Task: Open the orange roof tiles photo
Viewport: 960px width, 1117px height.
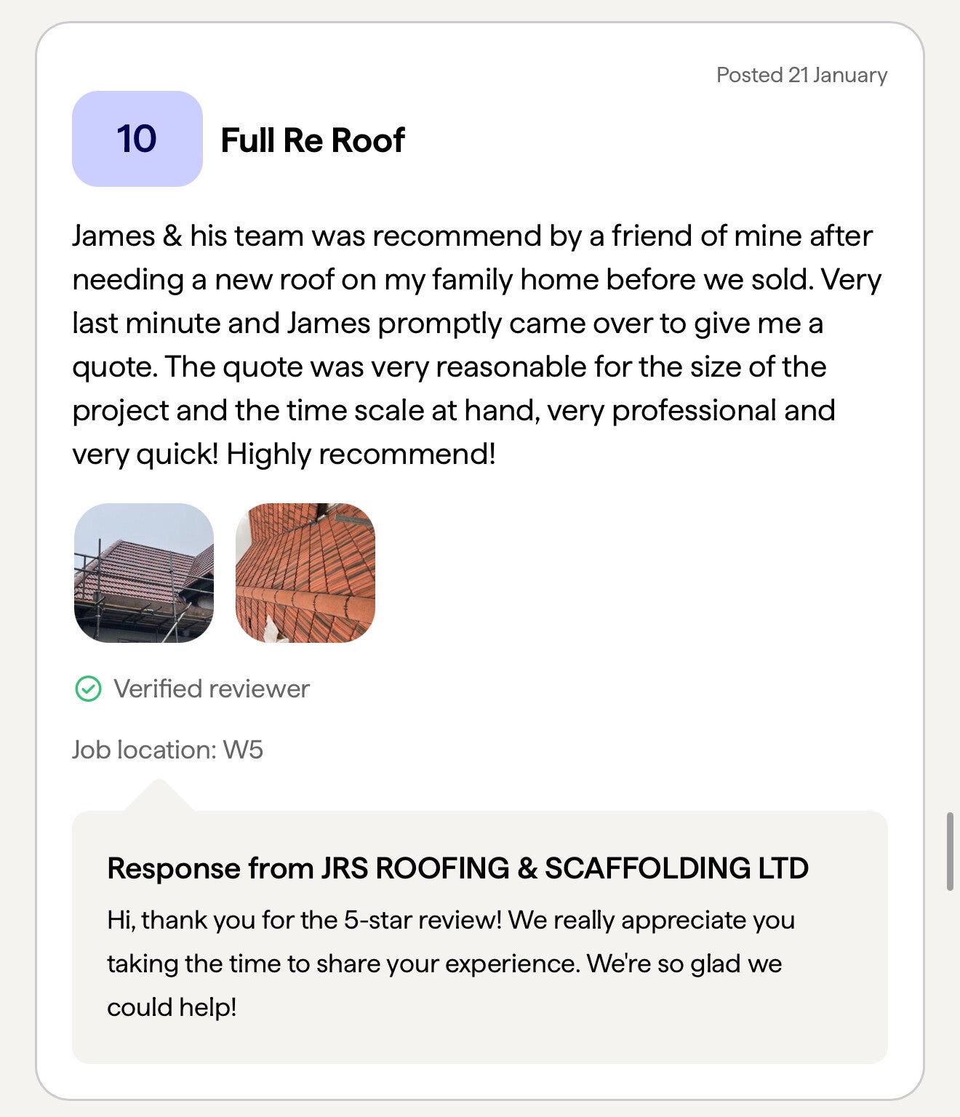Action: [x=305, y=573]
